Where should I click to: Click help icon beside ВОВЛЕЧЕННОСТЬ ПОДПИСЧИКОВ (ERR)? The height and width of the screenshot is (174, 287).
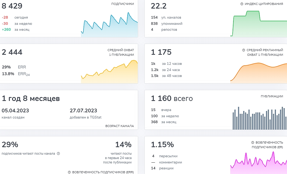[69, 172]
